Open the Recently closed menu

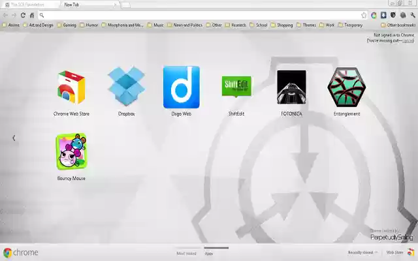point(363,253)
